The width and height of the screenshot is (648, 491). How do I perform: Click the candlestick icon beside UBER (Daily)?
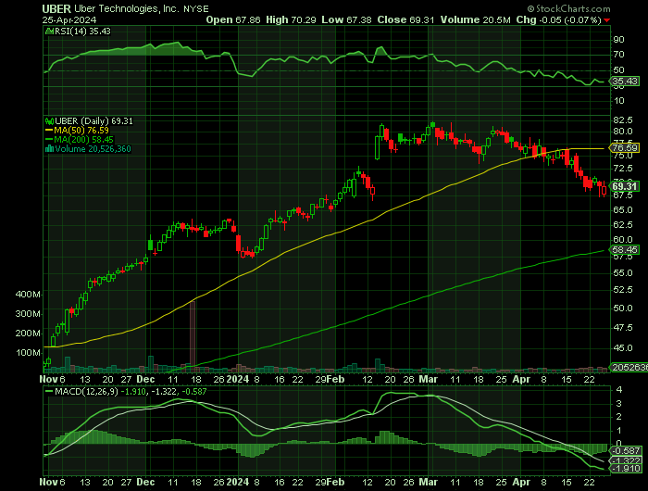click(x=49, y=121)
